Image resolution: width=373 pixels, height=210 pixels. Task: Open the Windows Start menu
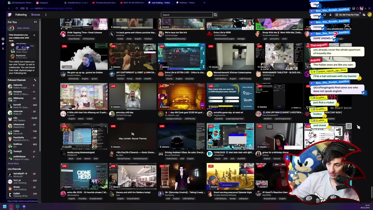click(5, 206)
